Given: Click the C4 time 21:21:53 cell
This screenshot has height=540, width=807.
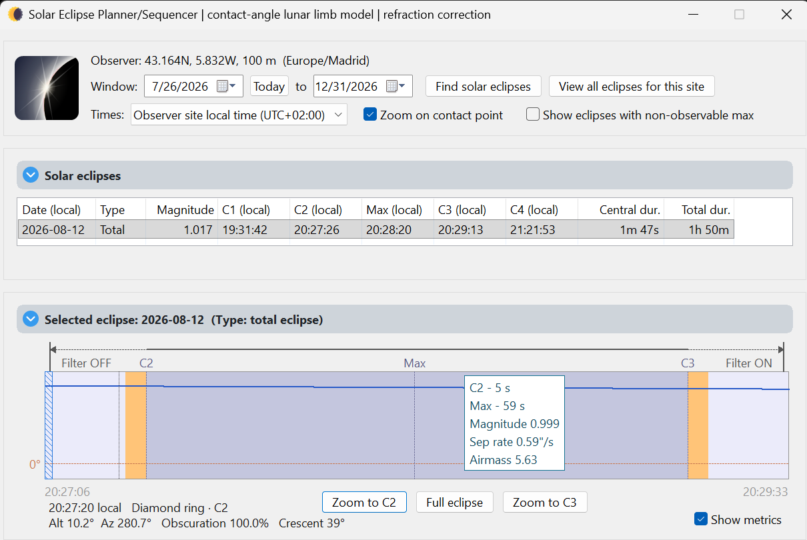Looking at the screenshot, I should (542, 230).
